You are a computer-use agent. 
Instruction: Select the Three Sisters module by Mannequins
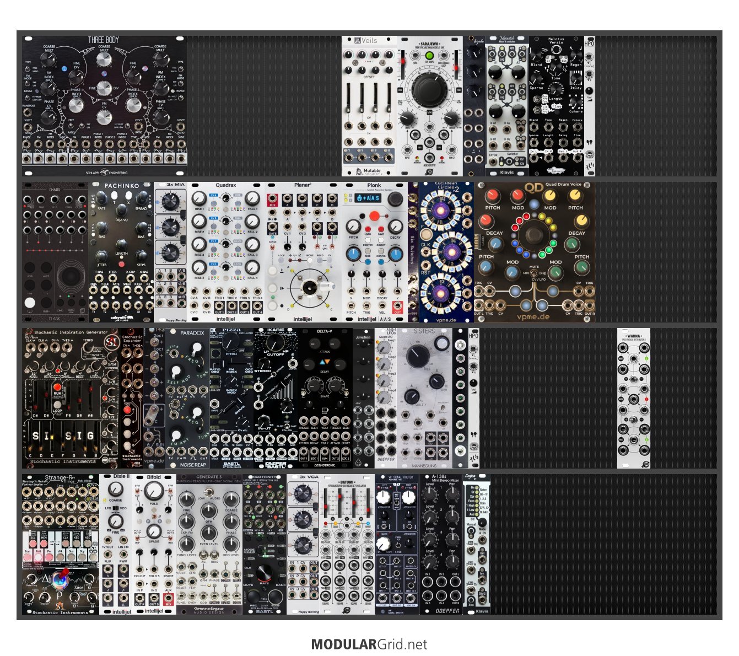point(424,398)
